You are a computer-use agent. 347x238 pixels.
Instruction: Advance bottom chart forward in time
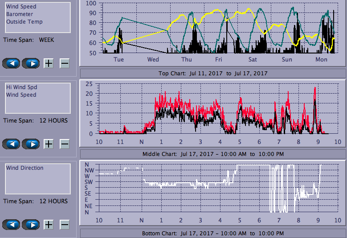click(31, 225)
